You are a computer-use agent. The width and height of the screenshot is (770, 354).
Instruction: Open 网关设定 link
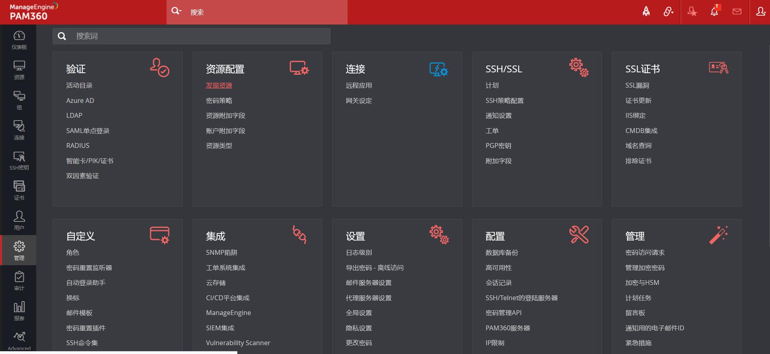point(359,100)
